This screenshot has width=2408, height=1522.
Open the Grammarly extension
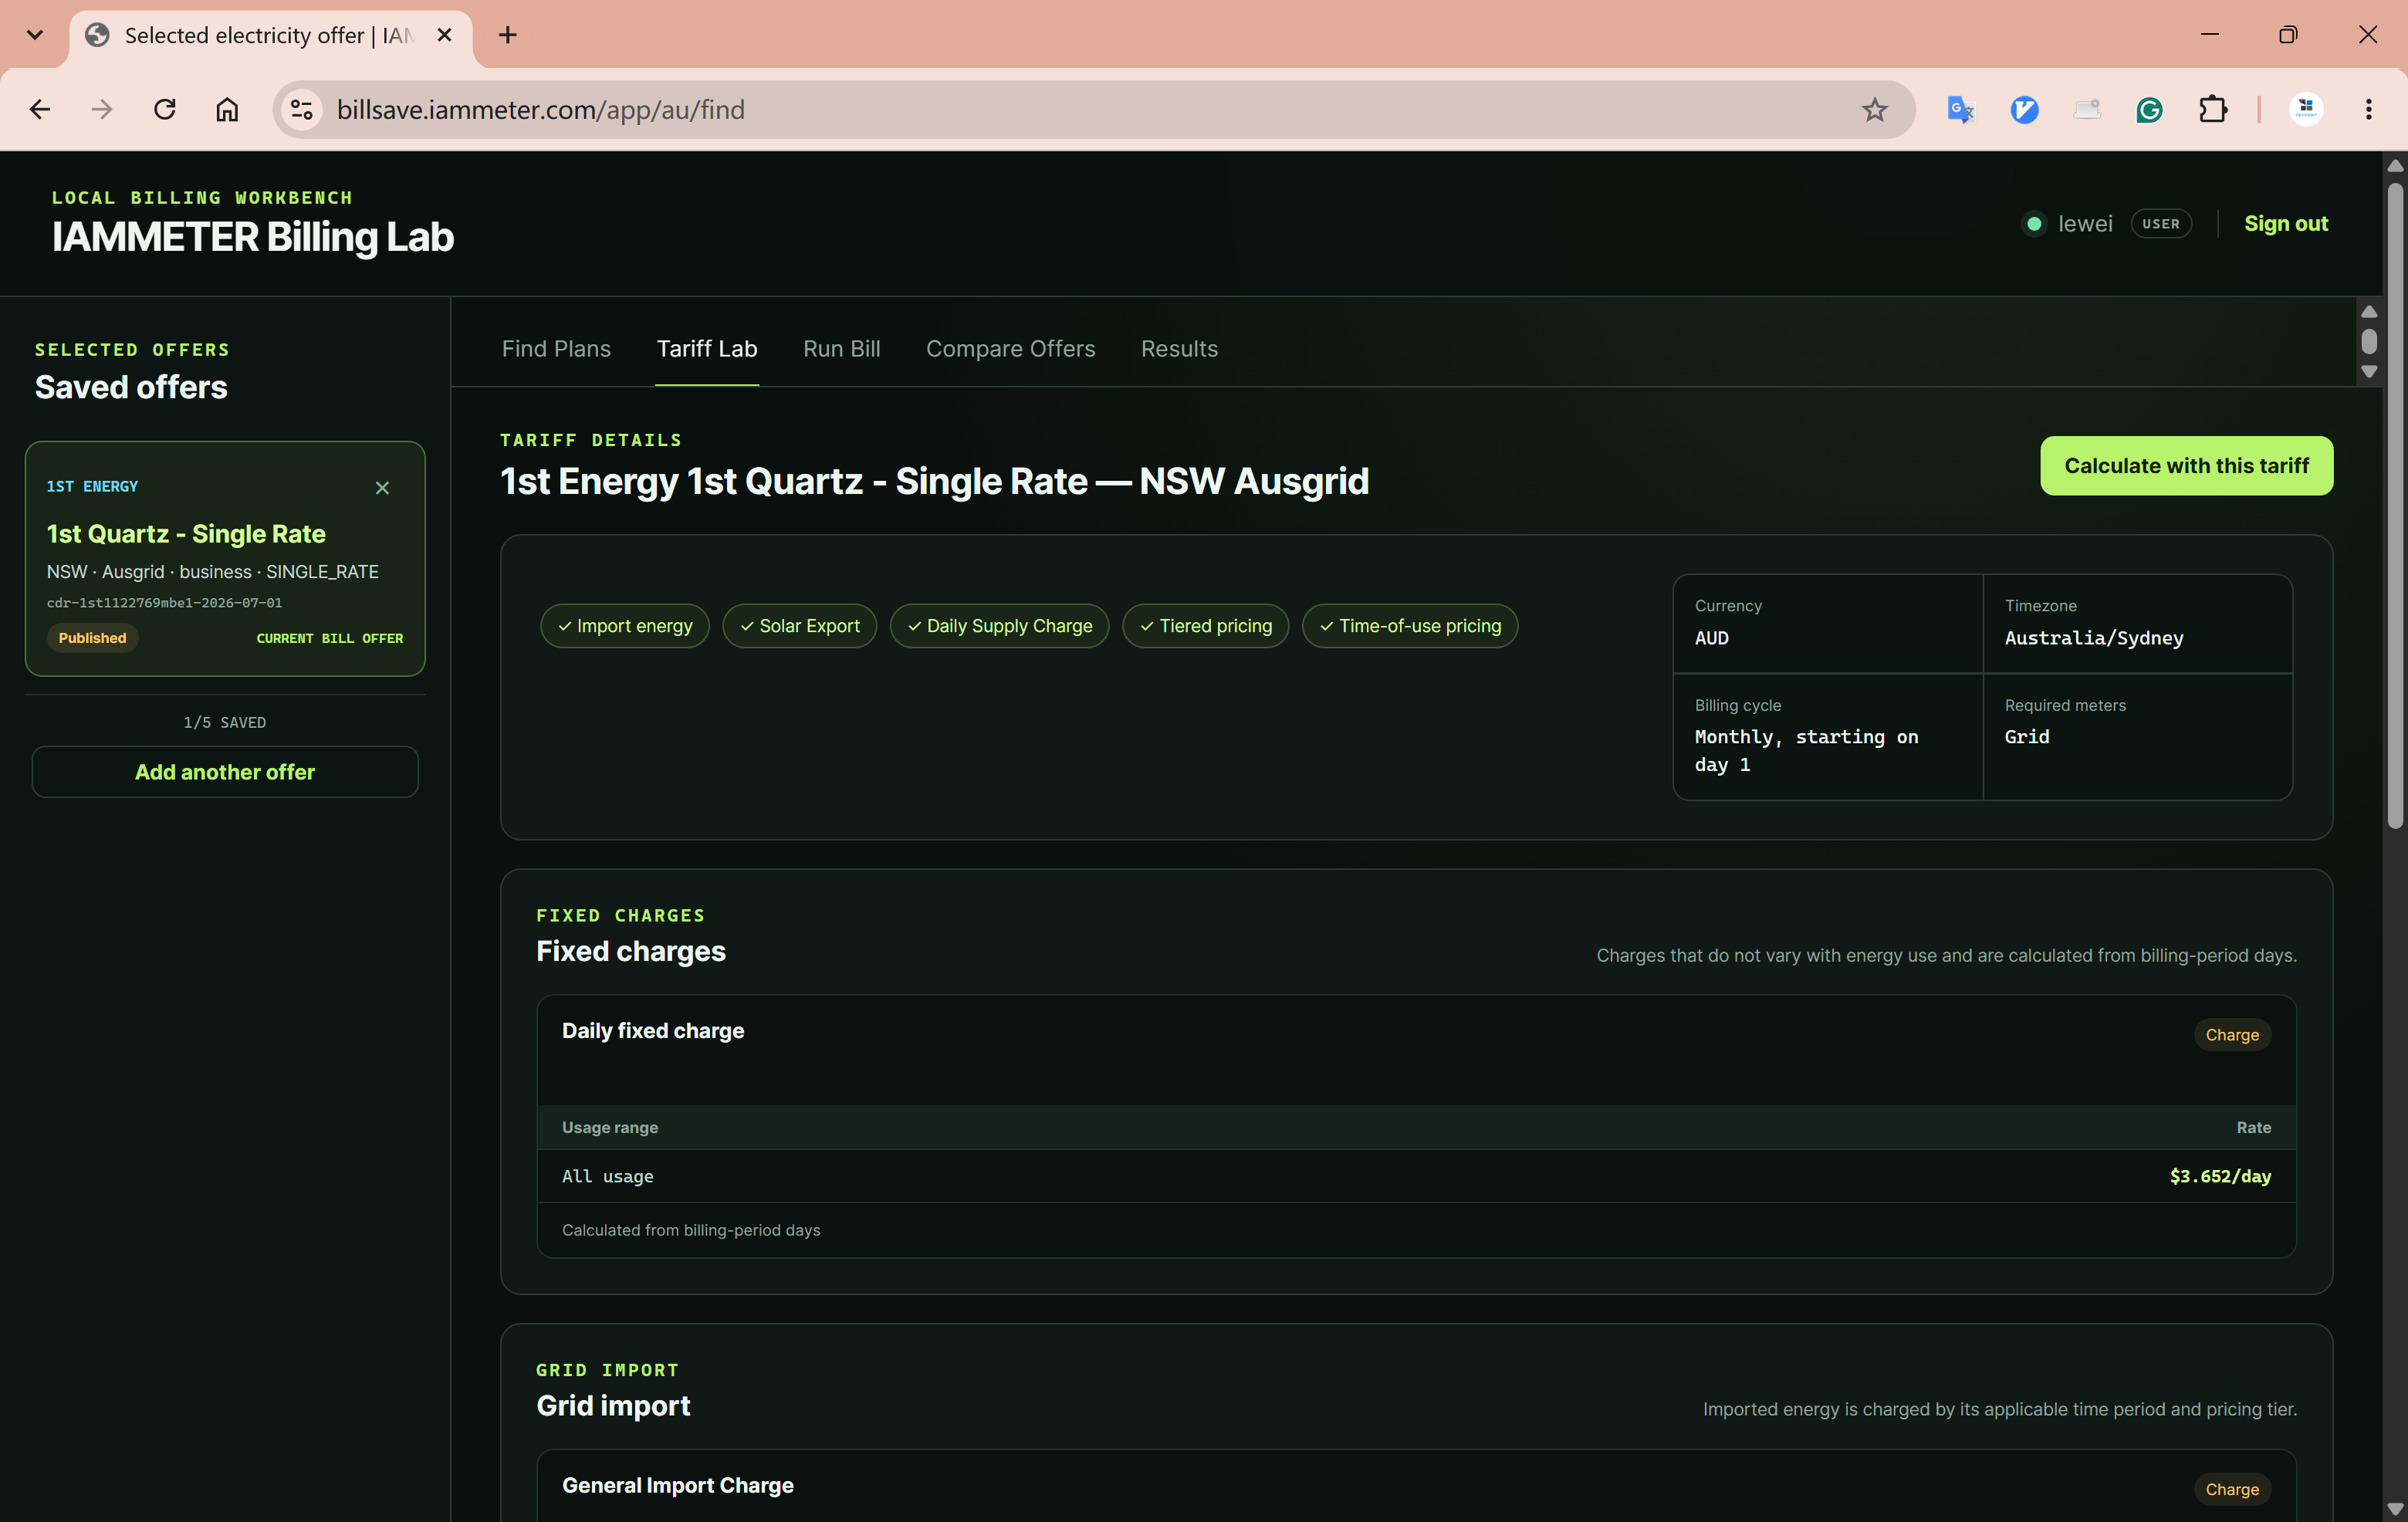(2149, 109)
